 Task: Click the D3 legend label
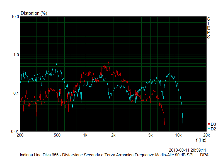pos(213,124)
